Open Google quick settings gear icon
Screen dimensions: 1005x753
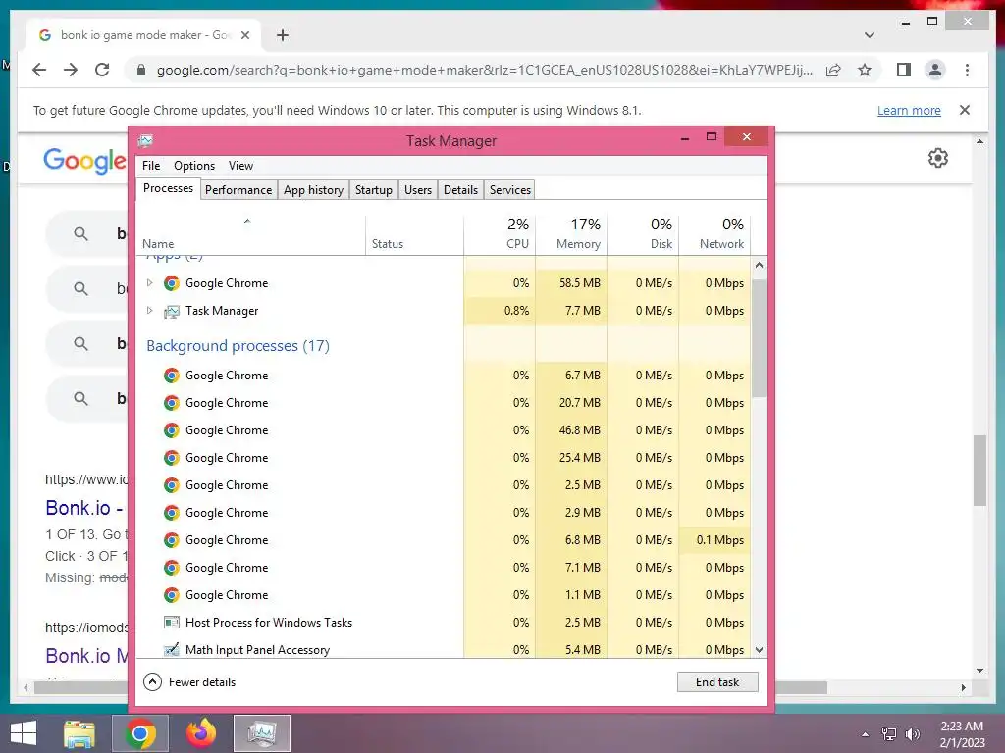pos(937,158)
